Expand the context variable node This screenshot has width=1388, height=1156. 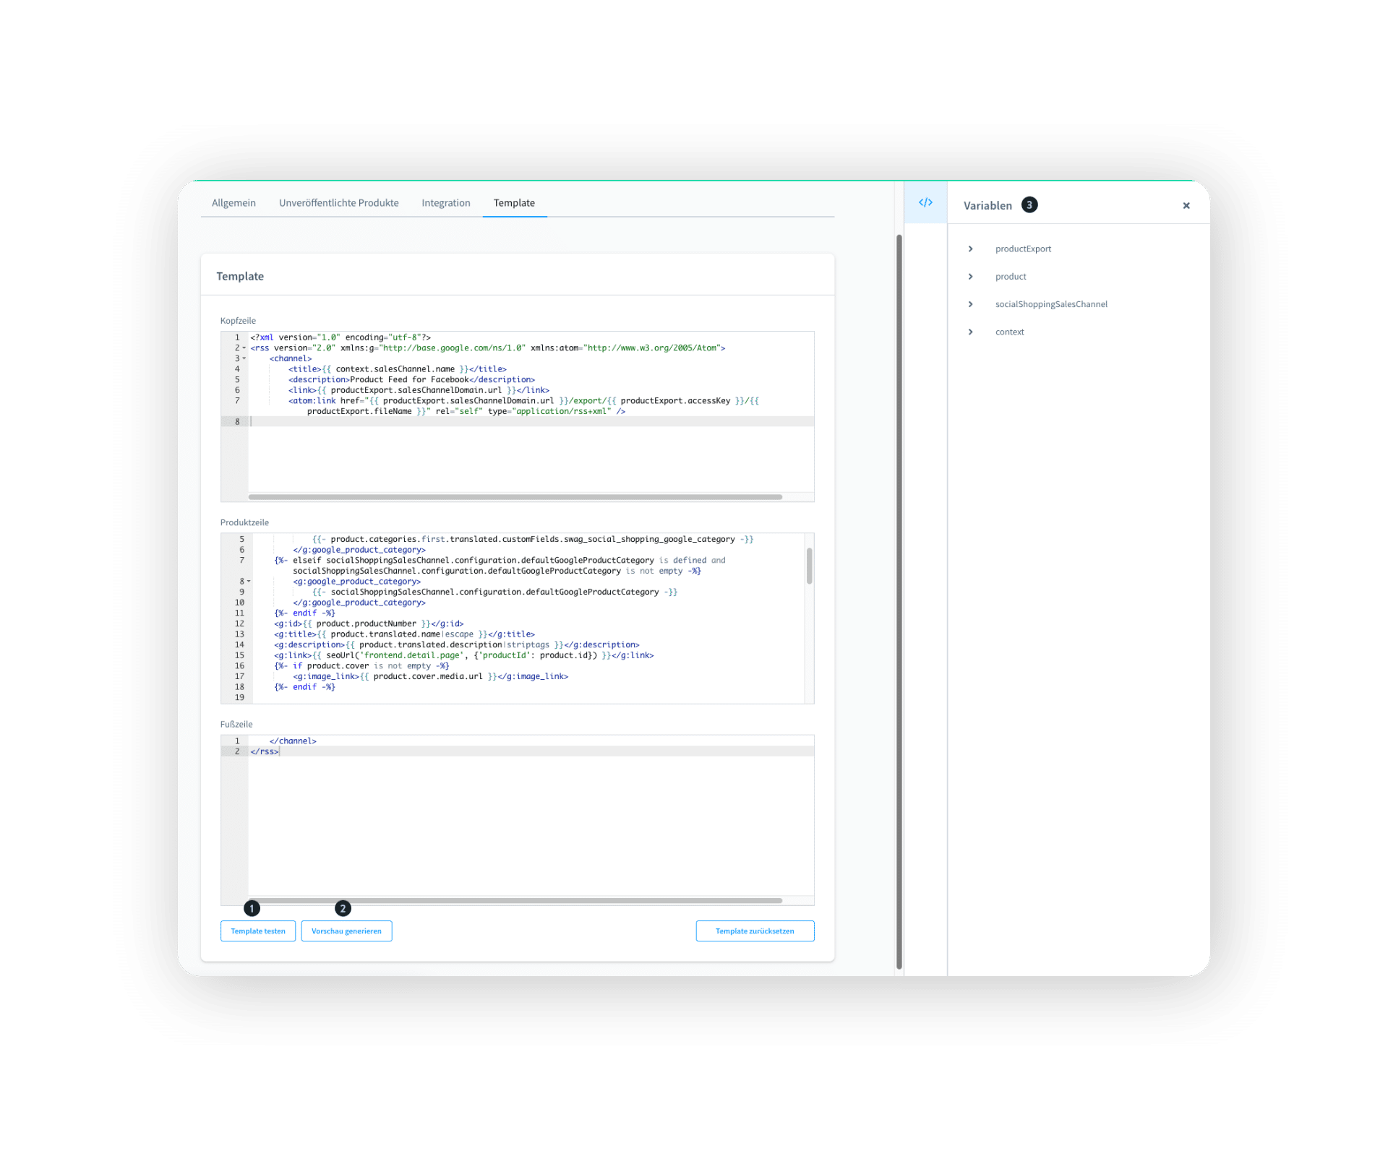(971, 332)
